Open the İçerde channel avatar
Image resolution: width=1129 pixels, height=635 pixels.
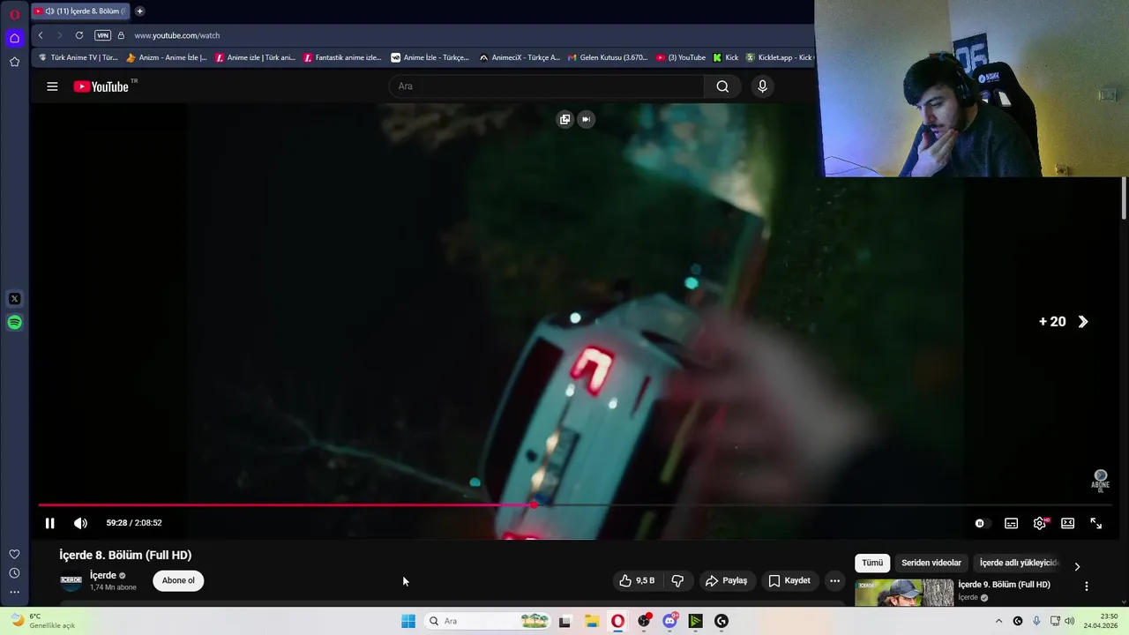71,580
